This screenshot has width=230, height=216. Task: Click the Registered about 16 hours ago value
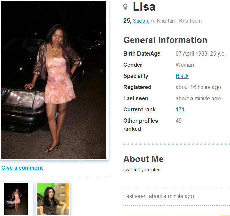point(198,87)
